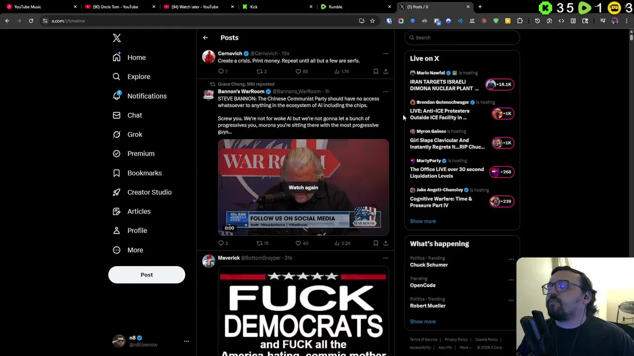The width and height of the screenshot is (634, 356).
Task: Click the browser back arrow
Action: [7, 21]
